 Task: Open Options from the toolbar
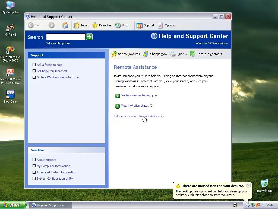click(166, 25)
